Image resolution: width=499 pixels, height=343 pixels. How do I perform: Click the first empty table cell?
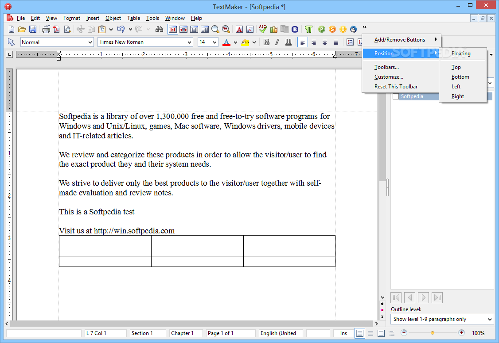pos(105,241)
